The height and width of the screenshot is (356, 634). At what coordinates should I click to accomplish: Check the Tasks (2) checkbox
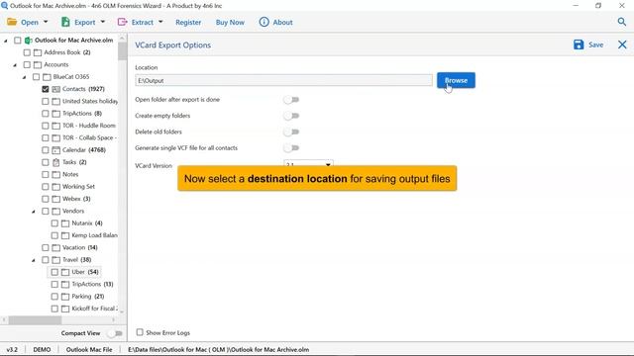click(46, 162)
